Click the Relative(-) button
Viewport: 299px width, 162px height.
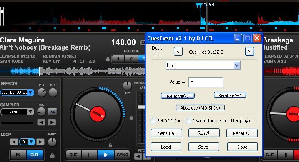178,96
